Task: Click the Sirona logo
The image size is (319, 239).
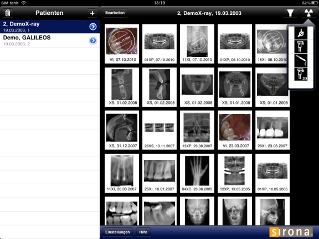Action: 291,232
